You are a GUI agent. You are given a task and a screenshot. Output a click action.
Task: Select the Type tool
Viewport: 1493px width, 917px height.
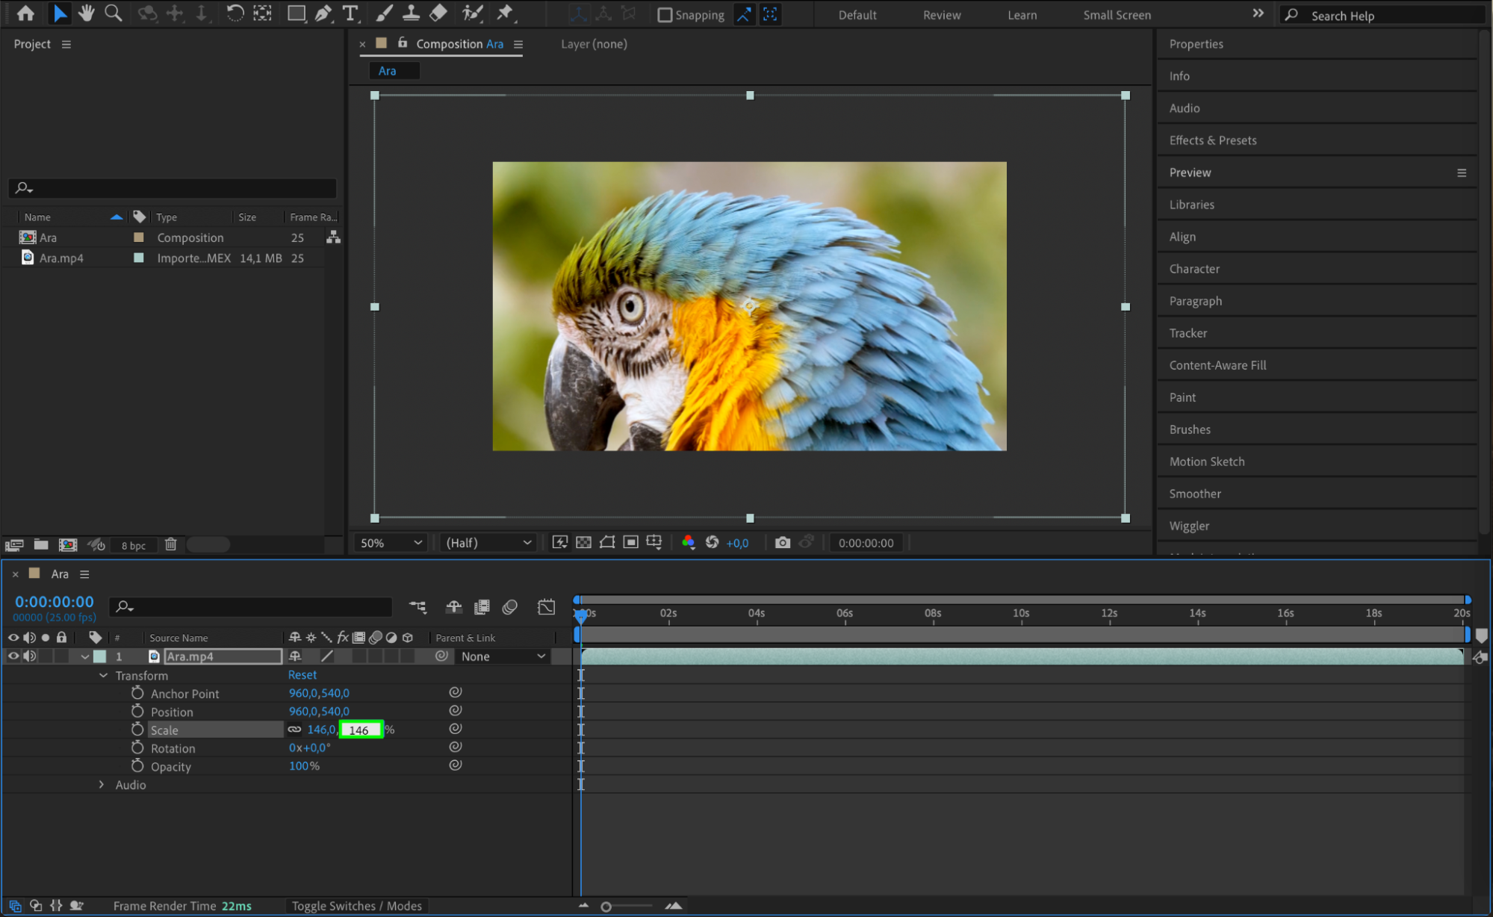click(350, 13)
